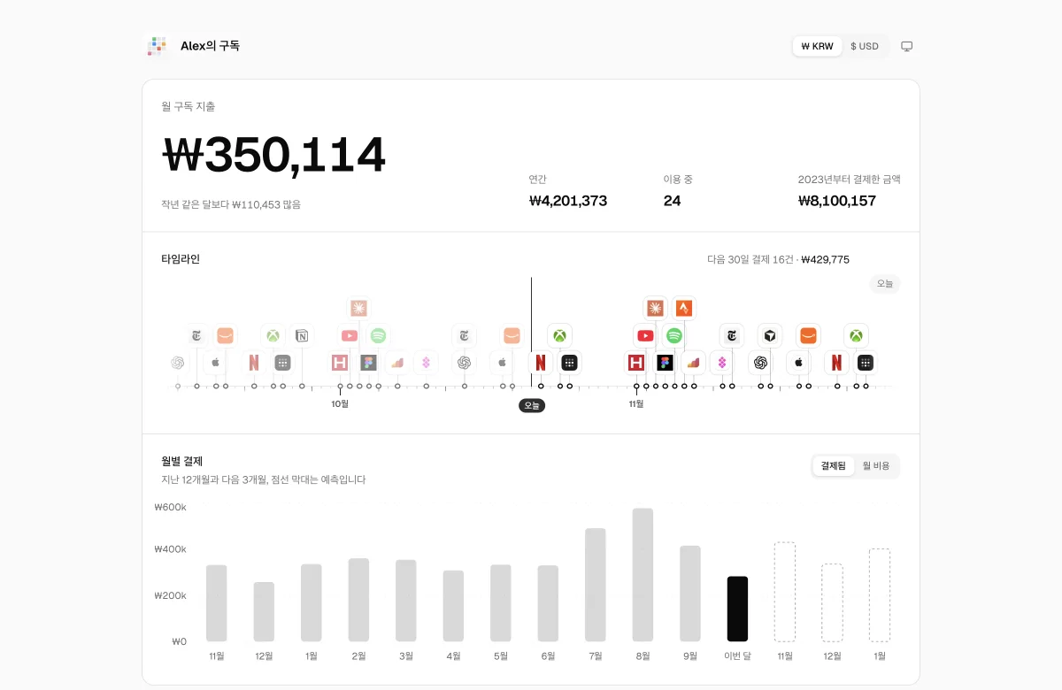Select the 7월 bar in the chart

(x=596, y=585)
